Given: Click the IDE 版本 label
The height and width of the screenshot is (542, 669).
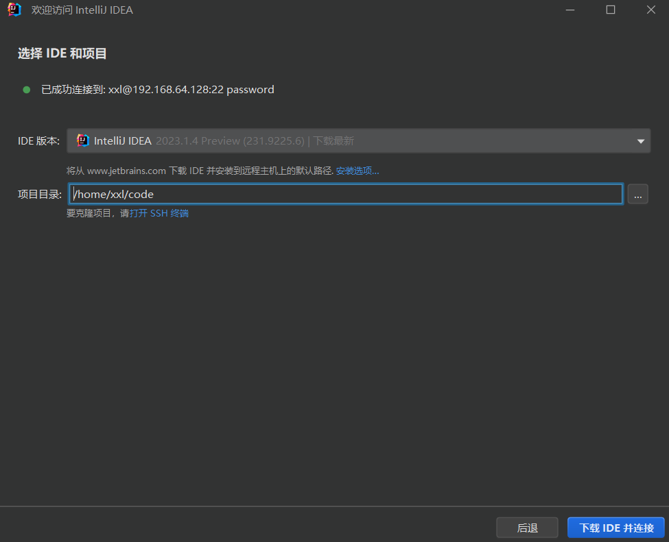Looking at the screenshot, I should point(38,141).
